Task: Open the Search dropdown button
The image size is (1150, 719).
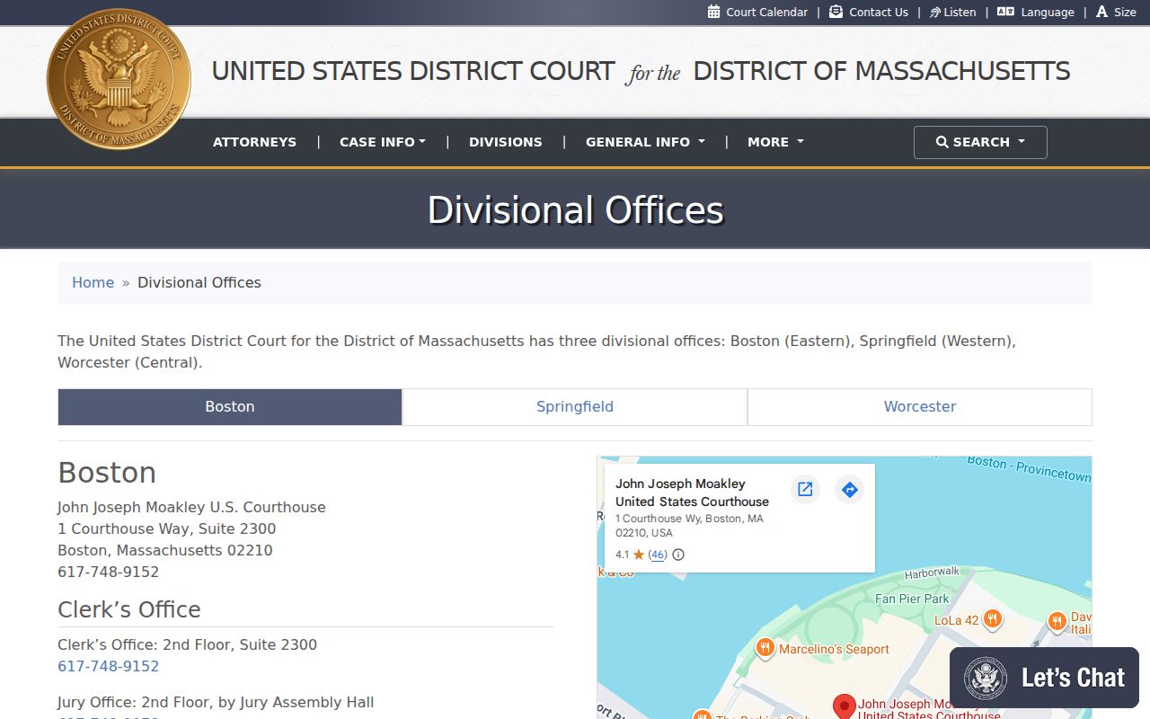Action: [x=980, y=142]
